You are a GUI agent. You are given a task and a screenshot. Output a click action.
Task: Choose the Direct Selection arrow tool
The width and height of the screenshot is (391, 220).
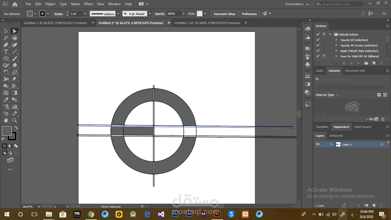coord(14,31)
